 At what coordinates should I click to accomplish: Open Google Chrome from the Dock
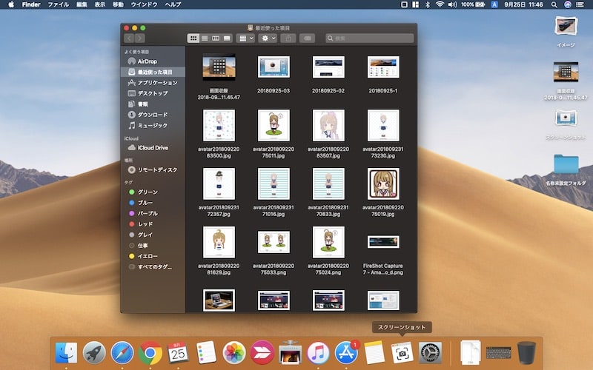pyautogui.click(x=150, y=352)
